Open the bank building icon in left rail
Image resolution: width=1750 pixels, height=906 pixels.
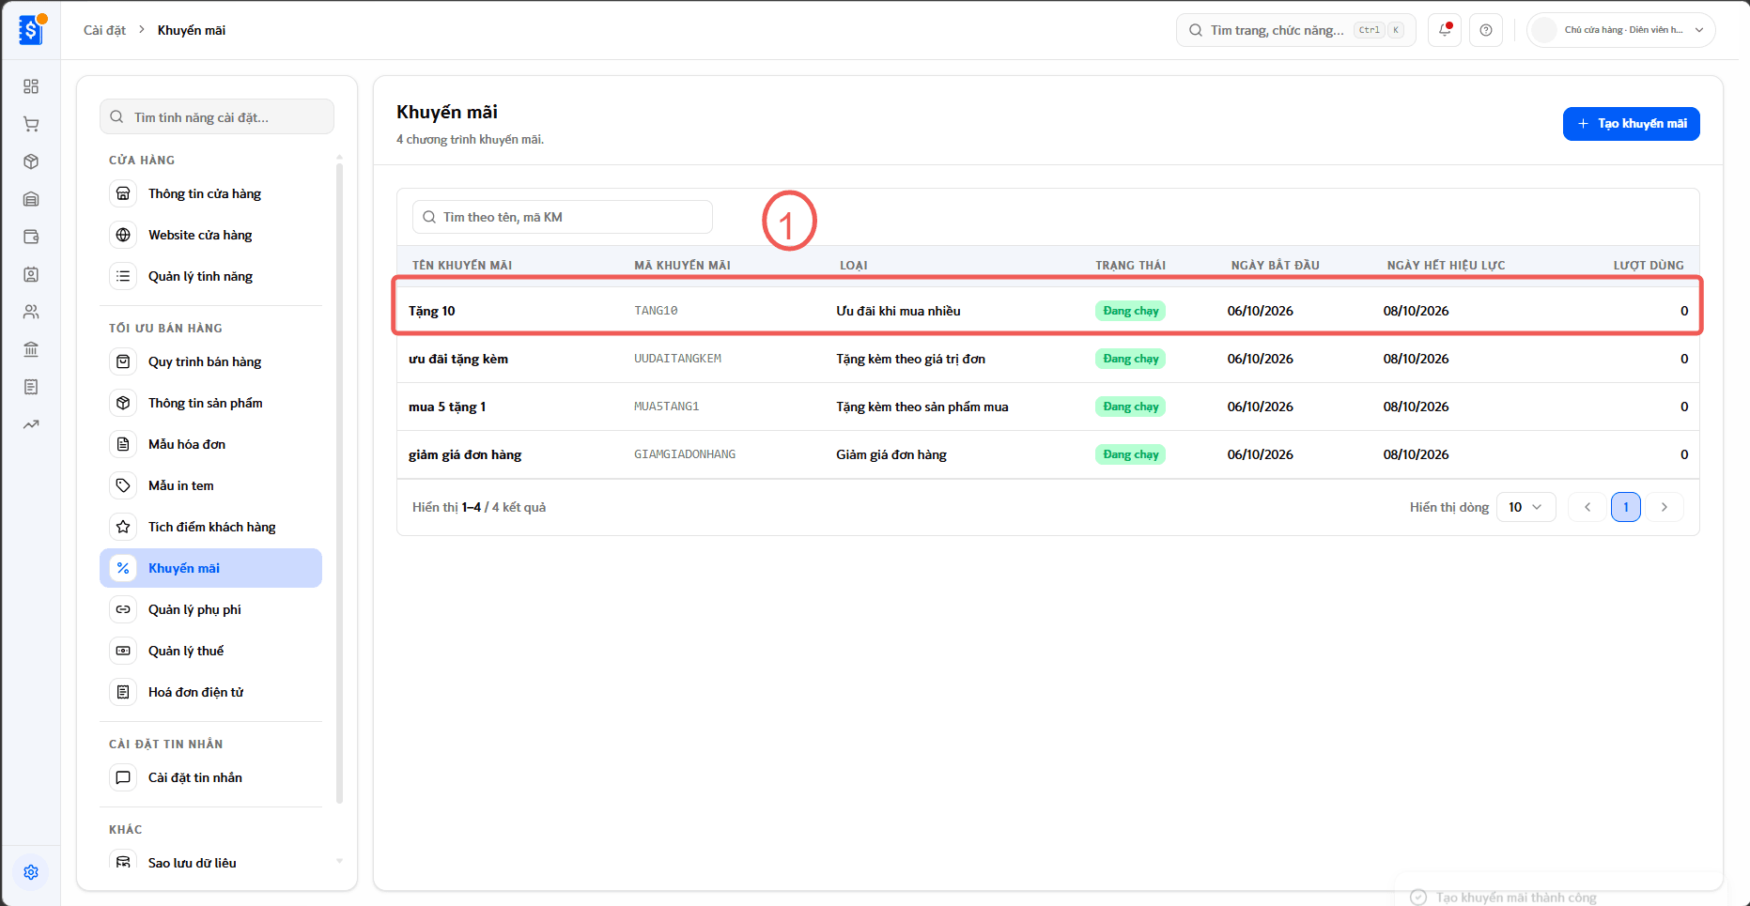pos(31,349)
